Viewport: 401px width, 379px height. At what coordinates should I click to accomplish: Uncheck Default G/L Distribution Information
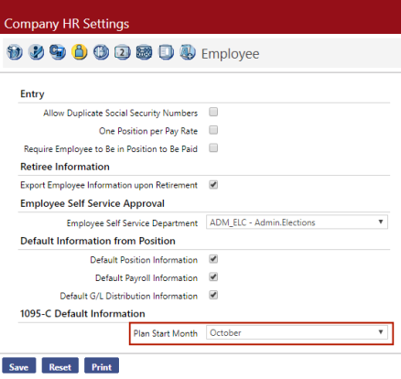pos(213,295)
